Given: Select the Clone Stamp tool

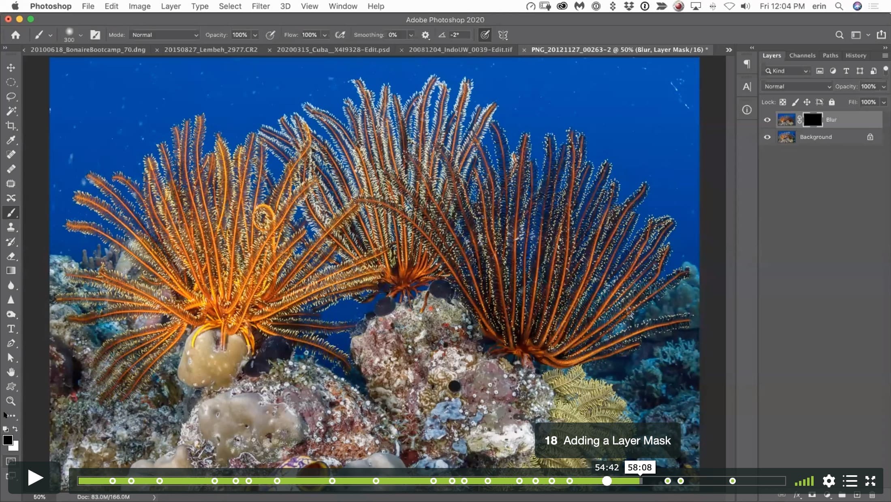Looking at the screenshot, I should pyautogui.click(x=11, y=227).
